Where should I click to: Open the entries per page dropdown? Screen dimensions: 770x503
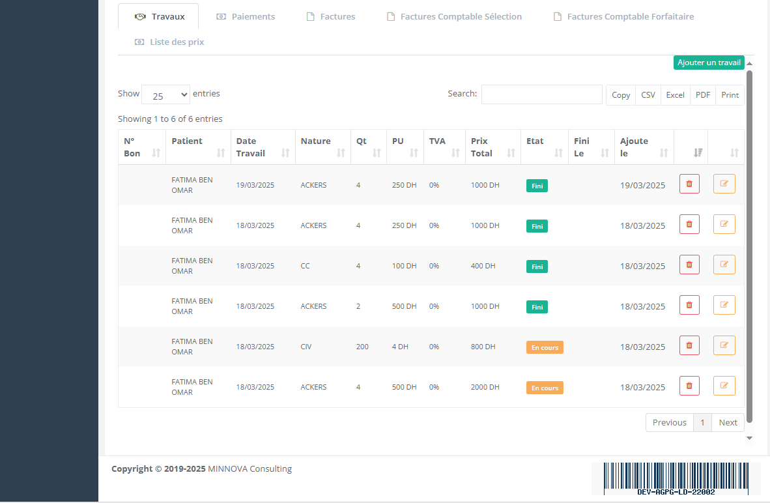[x=165, y=95]
